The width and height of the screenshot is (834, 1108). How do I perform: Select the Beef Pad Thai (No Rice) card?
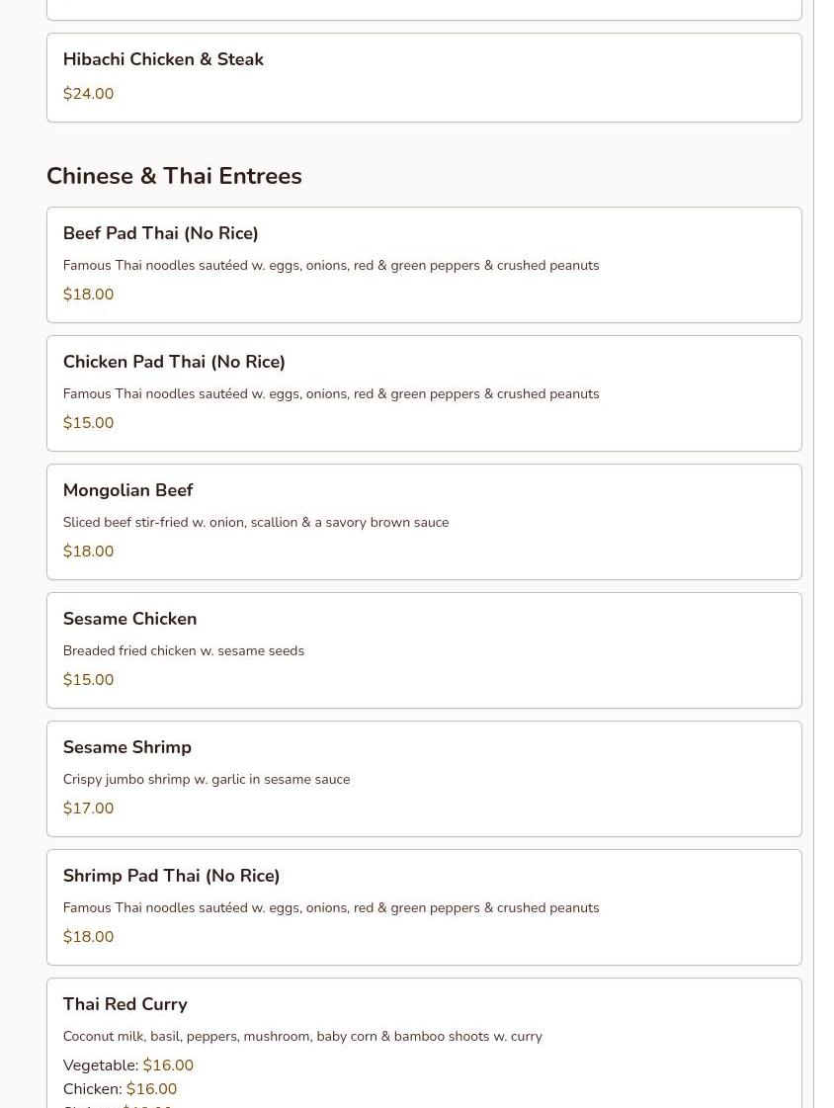click(x=424, y=265)
